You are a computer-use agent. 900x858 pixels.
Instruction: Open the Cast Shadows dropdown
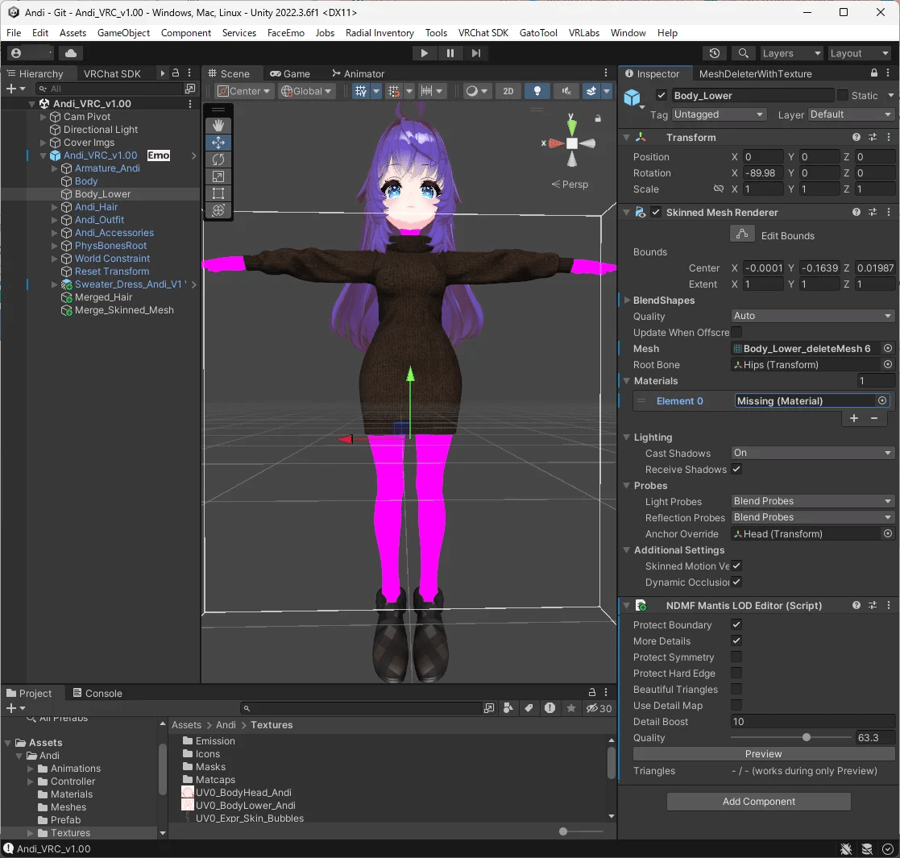[x=811, y=453]
